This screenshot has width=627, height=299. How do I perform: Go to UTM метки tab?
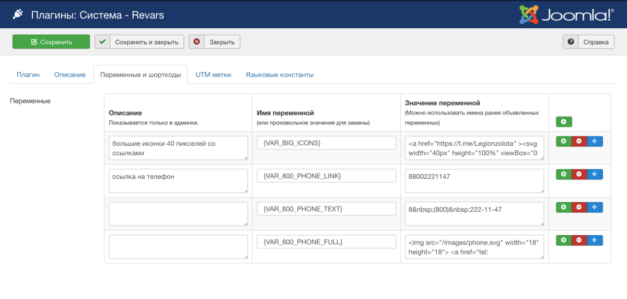click(213, 75)
